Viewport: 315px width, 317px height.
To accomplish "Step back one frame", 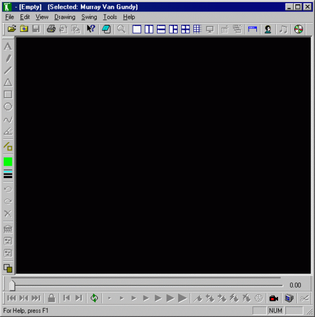I will pos(67,298).
